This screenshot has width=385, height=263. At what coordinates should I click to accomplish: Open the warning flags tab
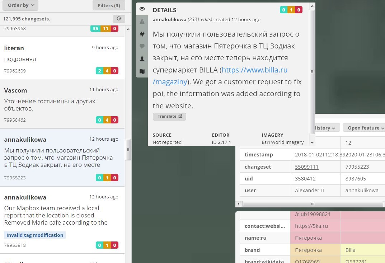pyautogui.click(x=142, y=22)
